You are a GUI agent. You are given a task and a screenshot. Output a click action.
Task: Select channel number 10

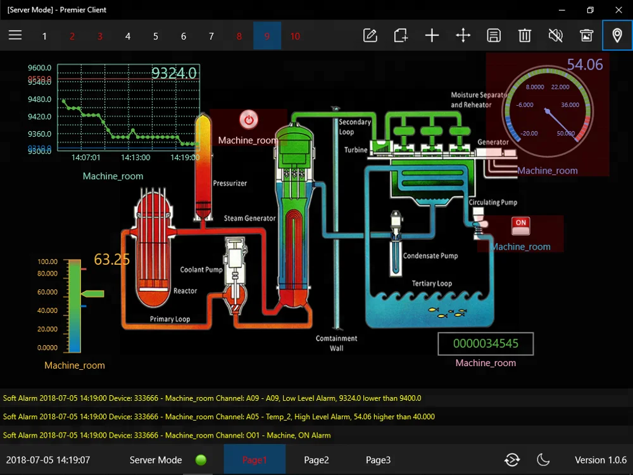pyautogui.click(x=295, y=36)
